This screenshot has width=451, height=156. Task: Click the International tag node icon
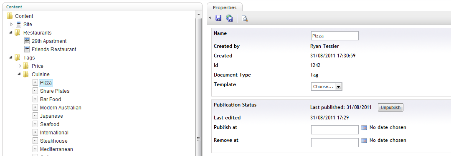35,132
